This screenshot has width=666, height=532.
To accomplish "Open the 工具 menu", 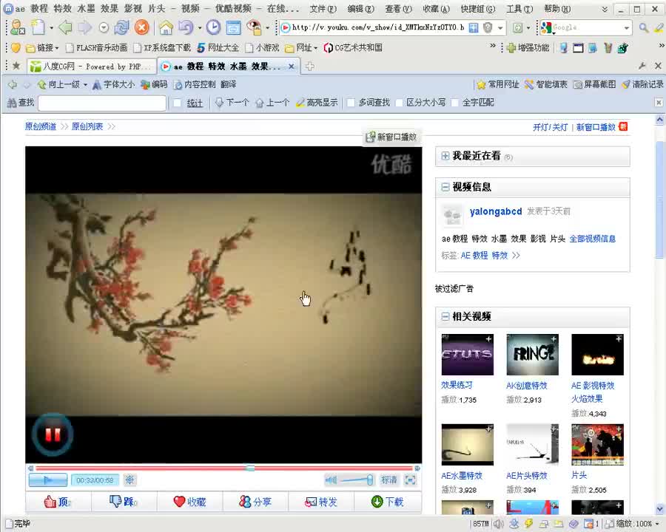I will (518, 9).
